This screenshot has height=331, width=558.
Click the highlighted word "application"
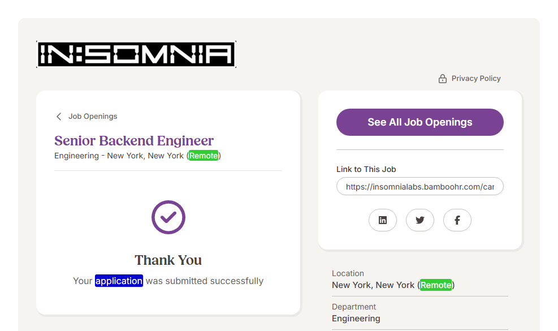click(x=119, y=281)
